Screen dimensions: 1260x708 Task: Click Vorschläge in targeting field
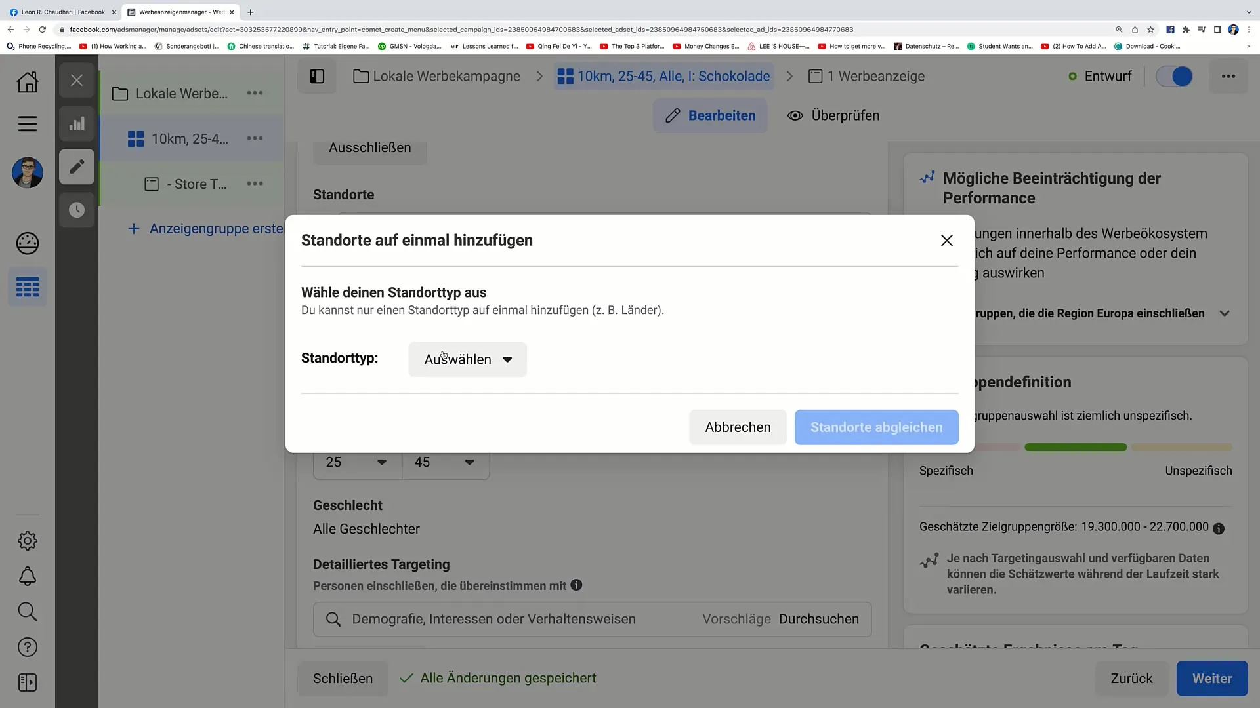click(x=736, y=619)
